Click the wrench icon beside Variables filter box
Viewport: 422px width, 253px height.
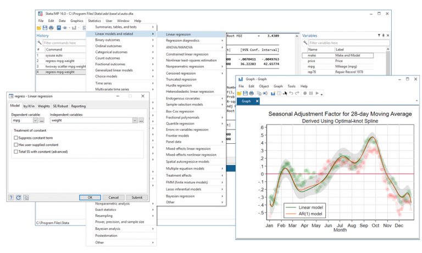[305, 43]
